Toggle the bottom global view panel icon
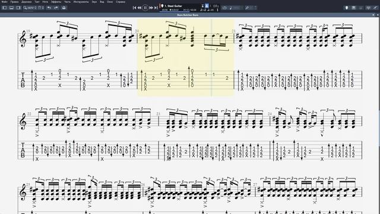This screenshot has height=214, width=380. click(x=11, y=8)
